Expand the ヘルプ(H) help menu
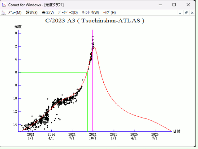198x149 pixels. coord(109,13)
